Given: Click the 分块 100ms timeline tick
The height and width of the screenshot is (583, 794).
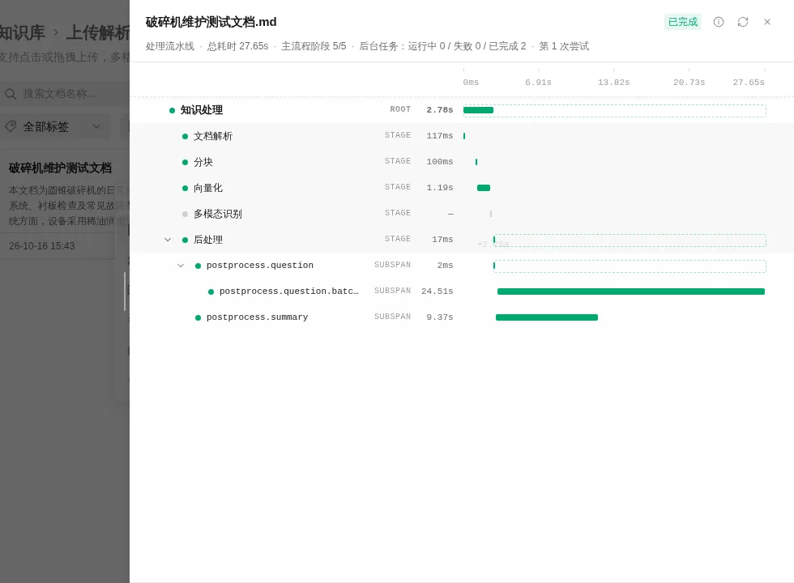Looking at the screenshot, I should pos(476,161).
